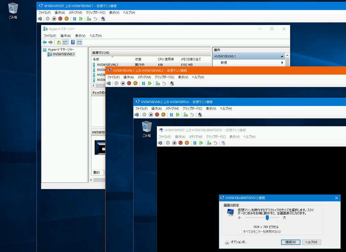Click Shut Down icon in HVSW10IPEnt connection toolbar

(157, 115)
